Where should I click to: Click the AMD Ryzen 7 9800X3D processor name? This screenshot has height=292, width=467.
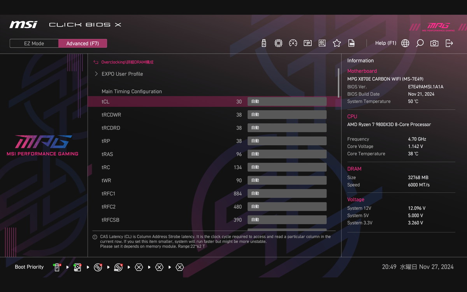tap(389, 125)
